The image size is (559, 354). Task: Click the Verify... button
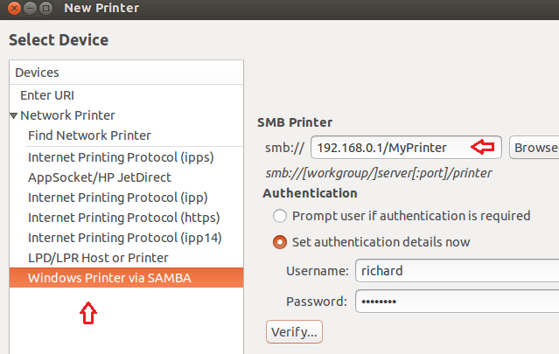coord(294,332)
